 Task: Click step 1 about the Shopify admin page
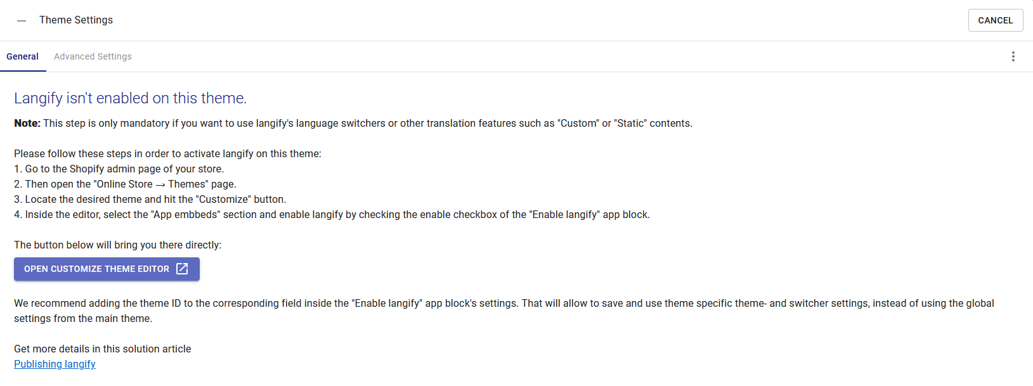click(x=119, y=169)
